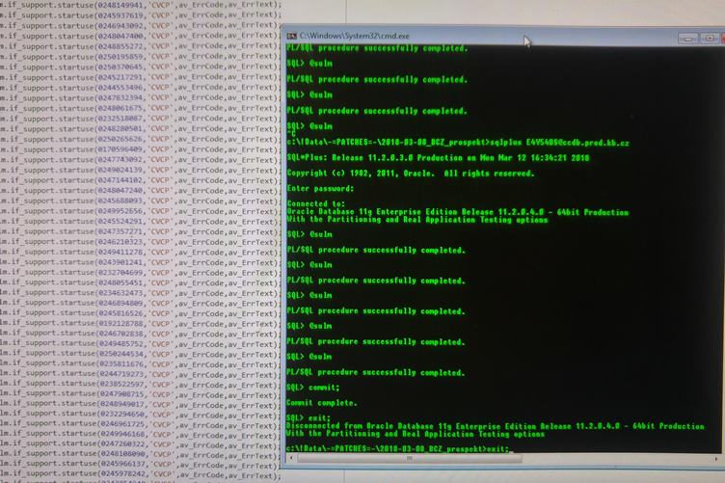Viewport: 725px width, 483px height.
Task: Click the editor line with 0250195859
Action: point(141,56)
